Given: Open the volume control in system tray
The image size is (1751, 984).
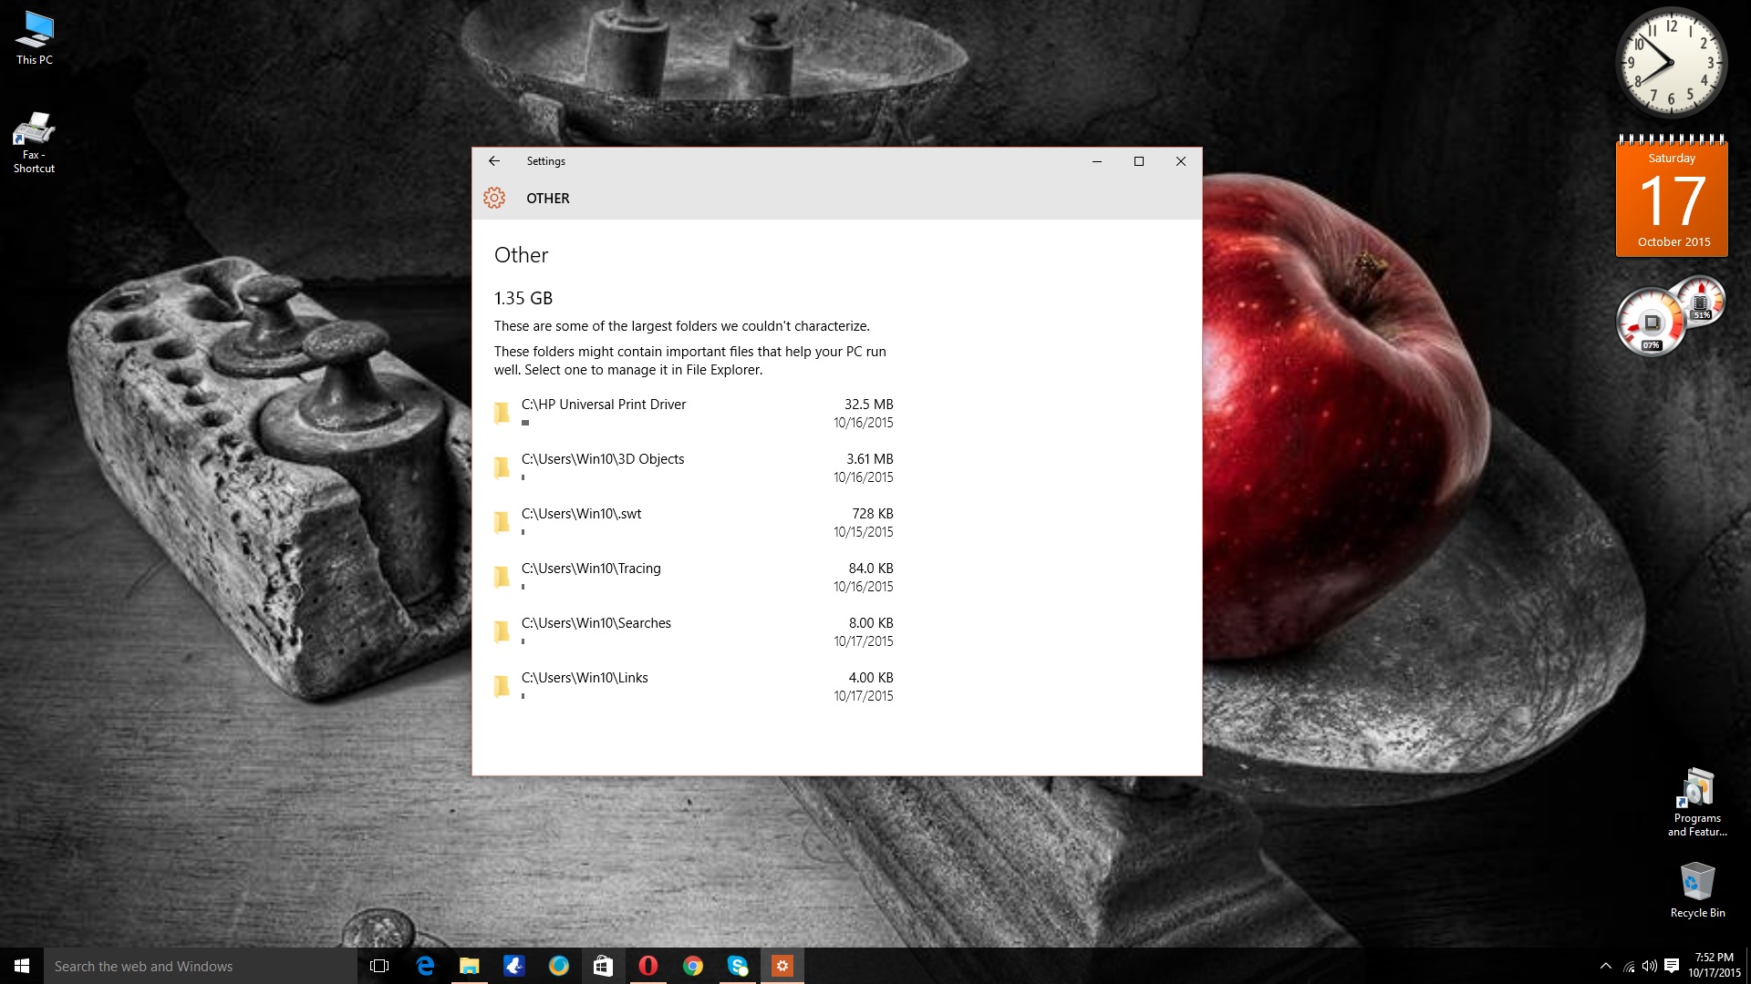Looking at the screenshot, I should pyautogui.click(x=1649, y=966).
